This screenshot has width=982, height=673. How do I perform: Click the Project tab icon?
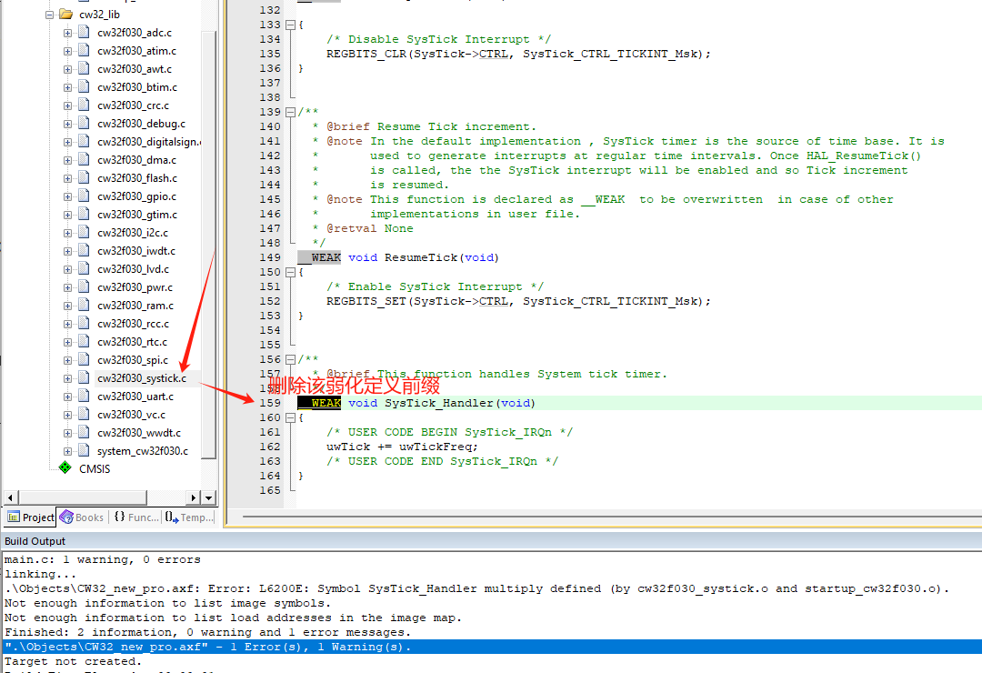pos(14,517)
